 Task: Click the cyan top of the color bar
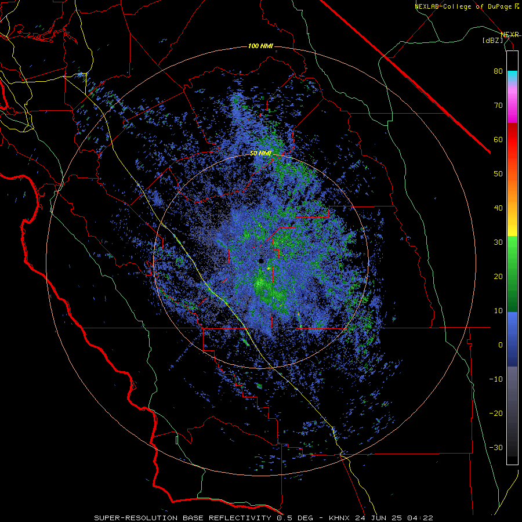[x=512, y=76]
